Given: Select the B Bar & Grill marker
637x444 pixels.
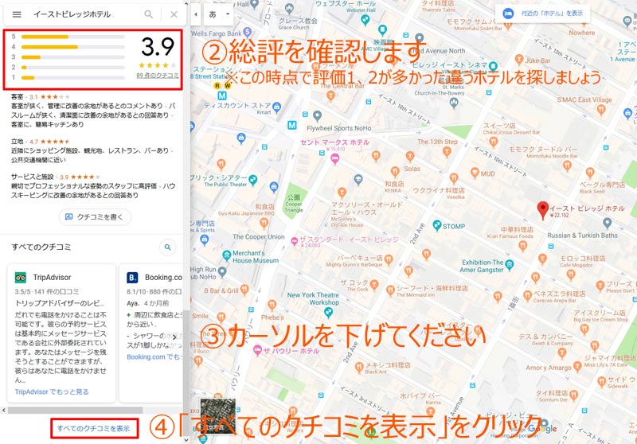Looking at the screenshot, I should 244,290.
